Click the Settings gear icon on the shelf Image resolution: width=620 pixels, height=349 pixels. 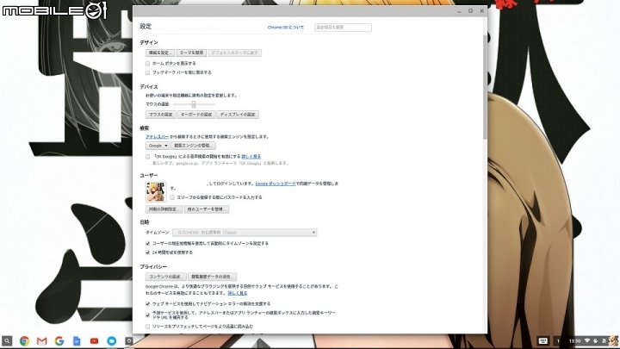[128, 340]
